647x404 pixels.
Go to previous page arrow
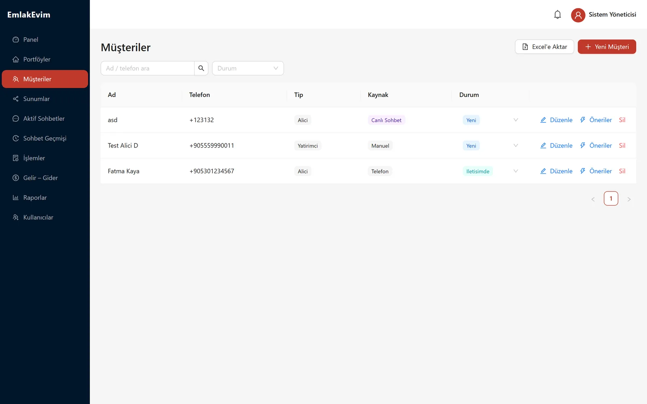coord(593,199)
